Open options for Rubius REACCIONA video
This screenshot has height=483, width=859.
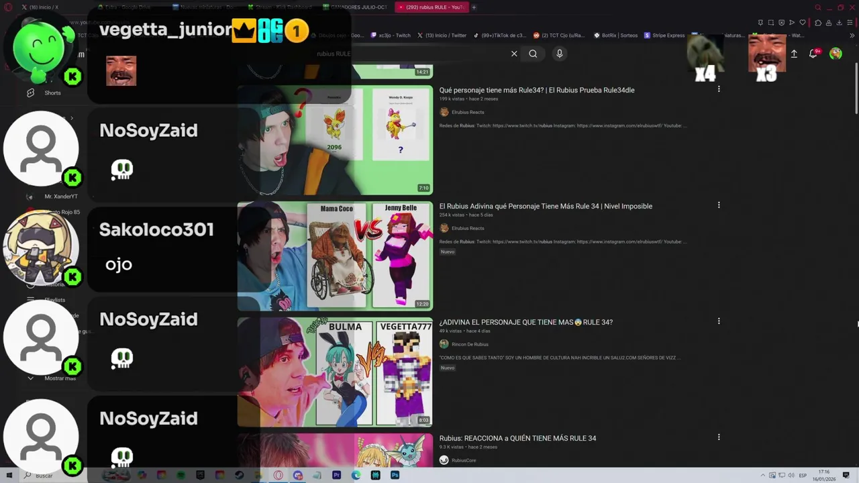click(719, 437)
